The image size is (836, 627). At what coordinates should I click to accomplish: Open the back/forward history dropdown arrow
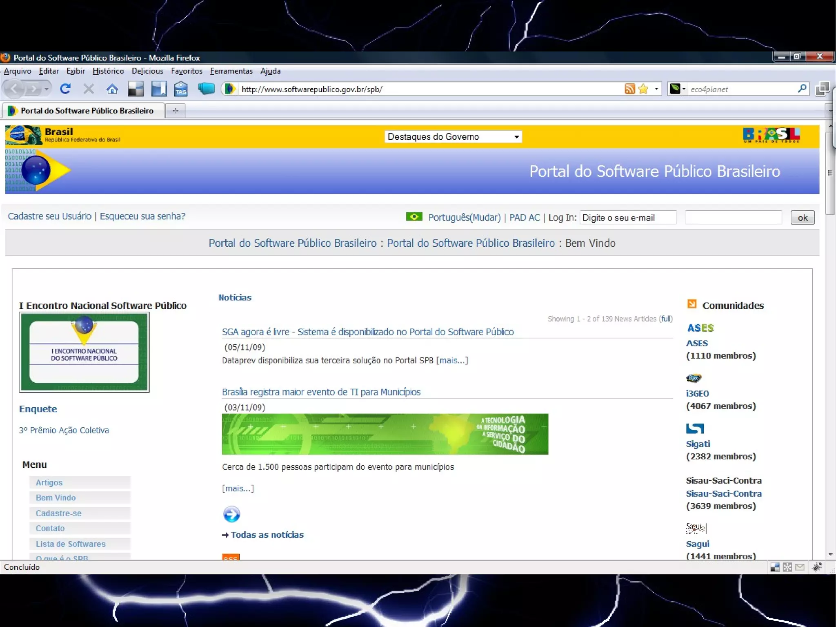click(x=47, y=89)
